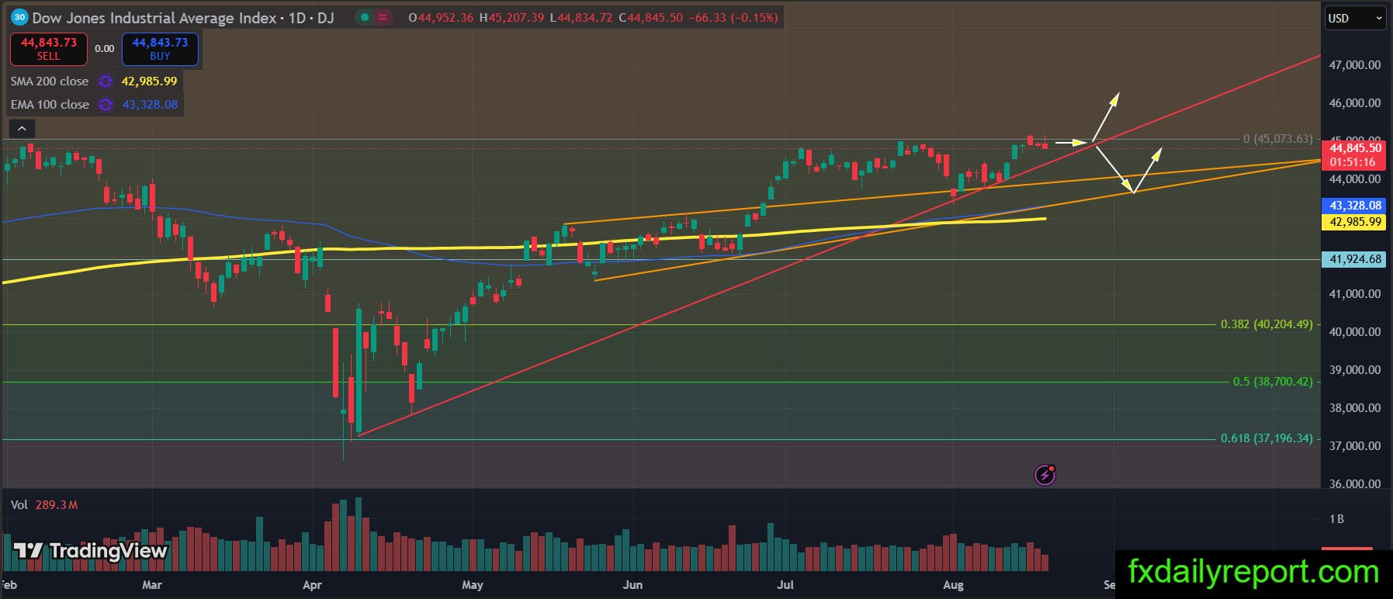Click the TradingView logo
This screenshot has height=599, width=1393.
tap(90, 551)
